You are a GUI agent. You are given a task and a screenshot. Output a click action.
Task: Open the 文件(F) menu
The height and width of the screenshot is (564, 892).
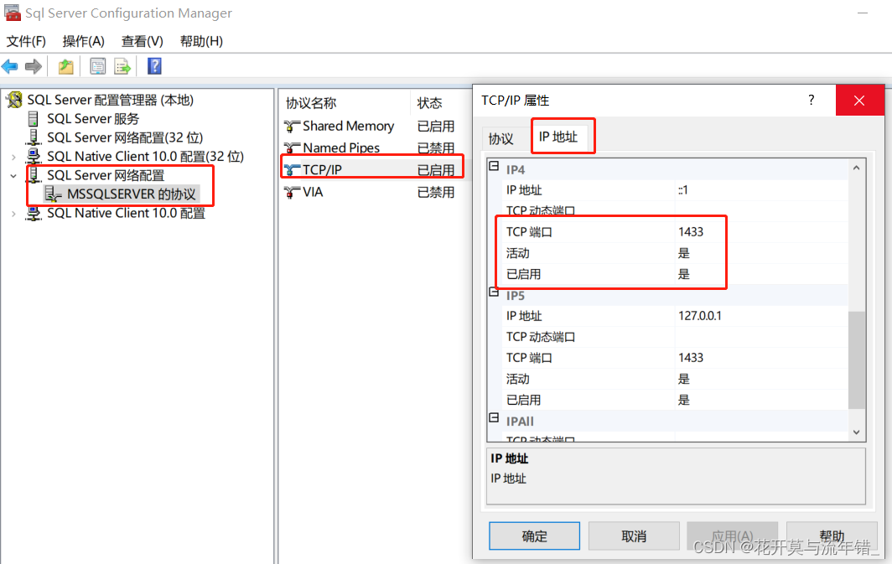click(x=26, y=41)
